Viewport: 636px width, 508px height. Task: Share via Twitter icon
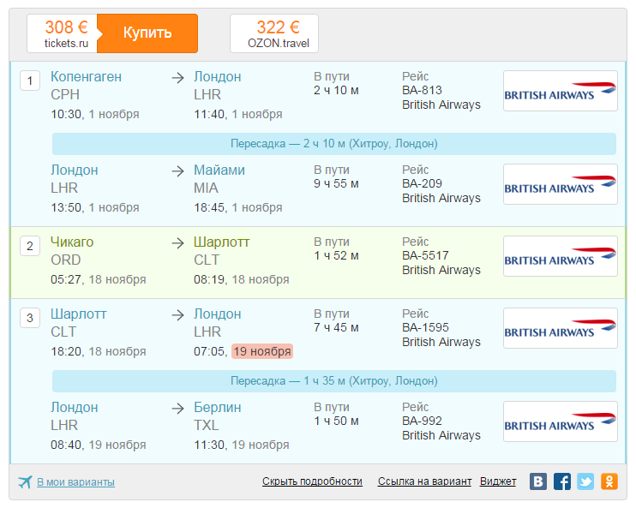click(585, 481)
